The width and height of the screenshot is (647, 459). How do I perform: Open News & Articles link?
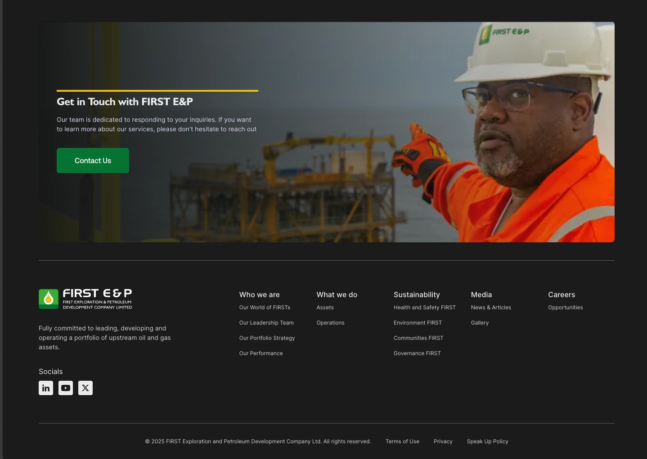pos(491,307)
